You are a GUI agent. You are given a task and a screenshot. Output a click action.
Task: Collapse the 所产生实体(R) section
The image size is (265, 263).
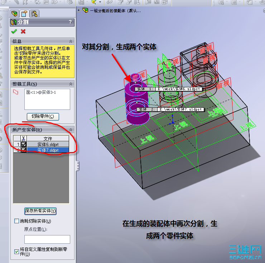coord(71,130)
